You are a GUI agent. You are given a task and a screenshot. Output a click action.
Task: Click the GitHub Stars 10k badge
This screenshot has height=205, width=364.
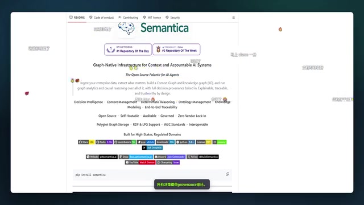pyautogui.click(x=86, y=142)
